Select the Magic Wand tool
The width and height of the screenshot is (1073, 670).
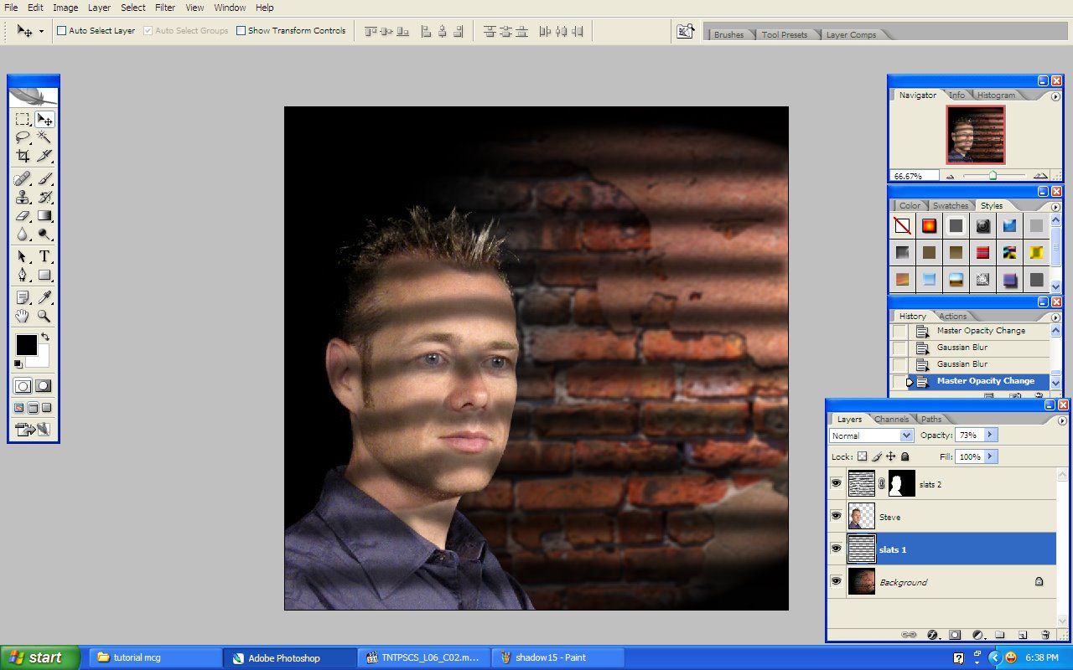(x=44, y=137)
